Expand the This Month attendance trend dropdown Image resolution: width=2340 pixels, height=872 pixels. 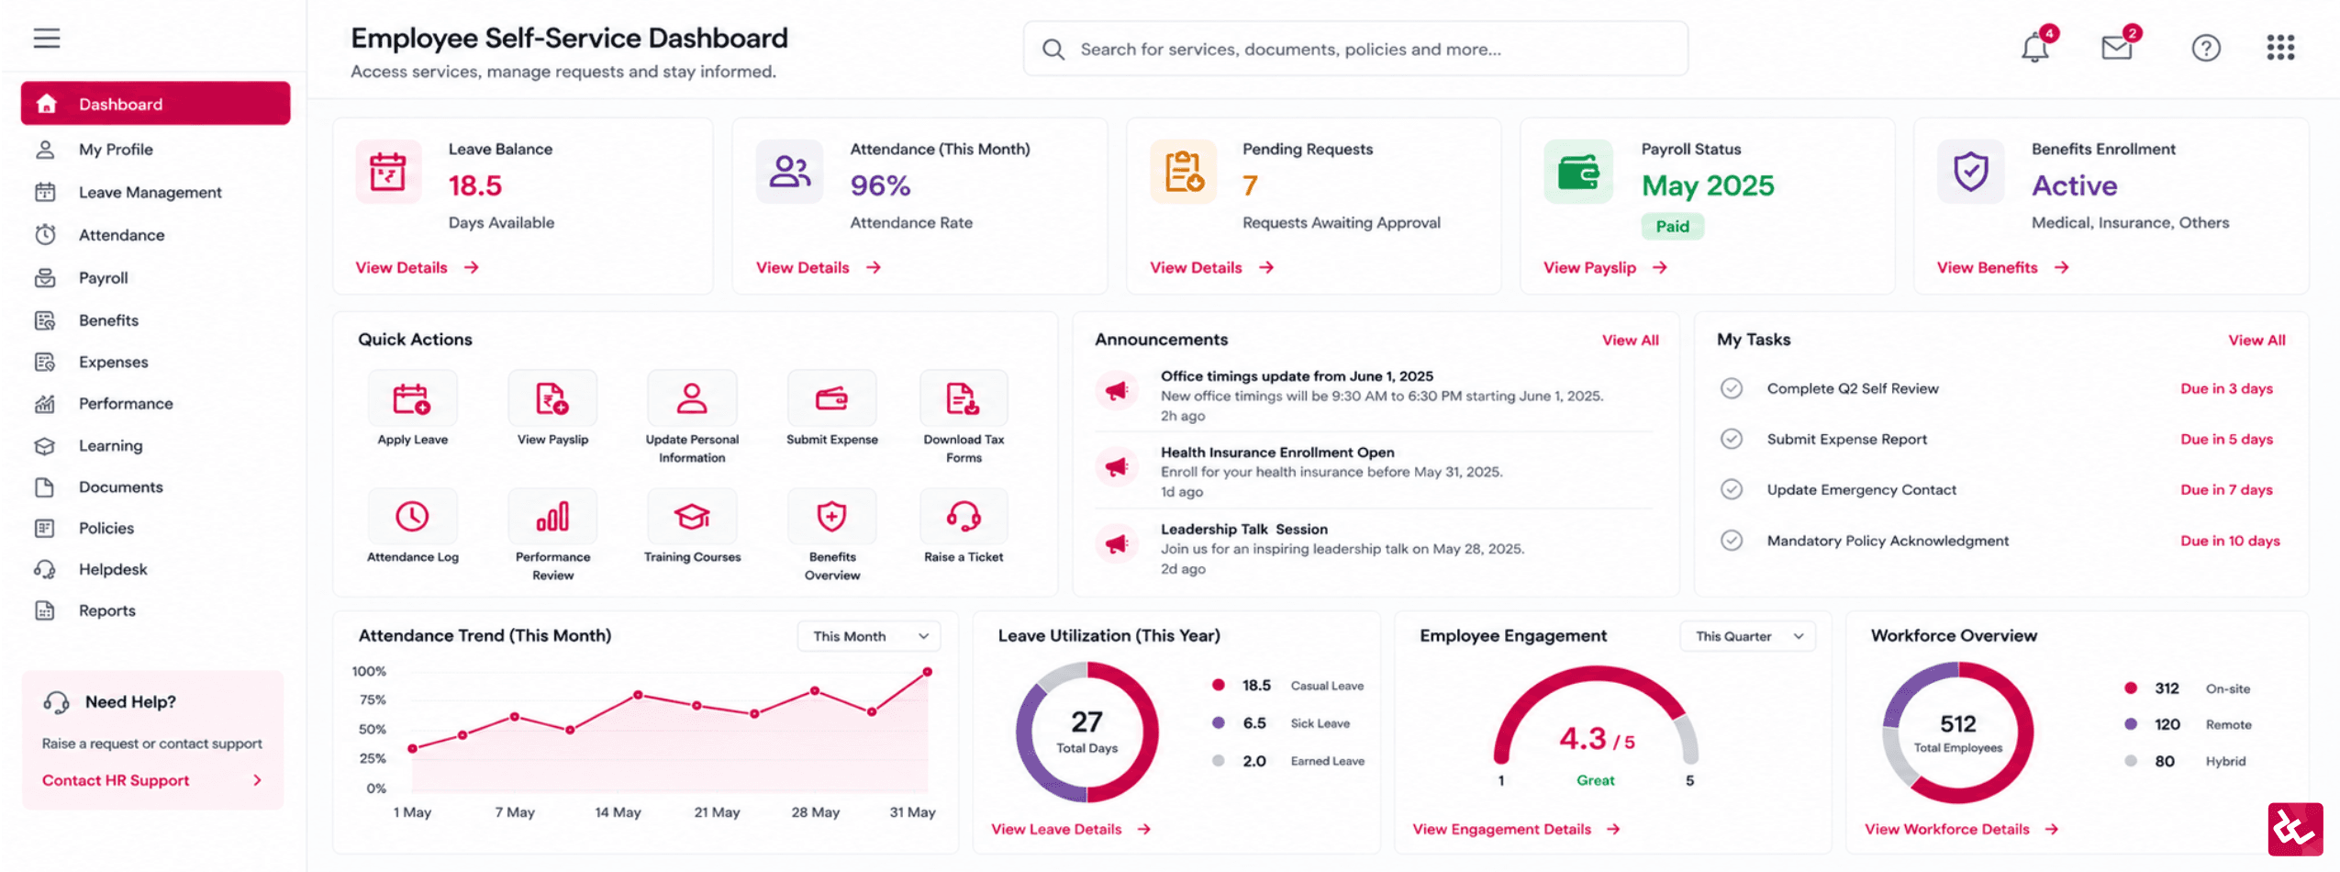[x=869, y=636]
